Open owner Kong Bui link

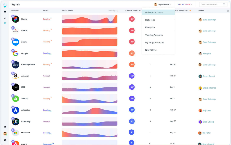207,54
